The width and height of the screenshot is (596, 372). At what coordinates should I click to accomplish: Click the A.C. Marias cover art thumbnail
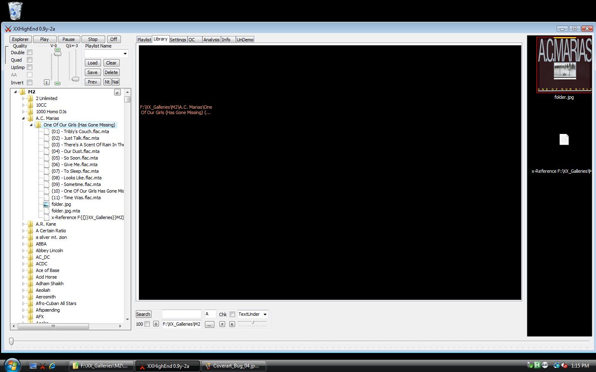pyautogui.click(x=564, y=64)
